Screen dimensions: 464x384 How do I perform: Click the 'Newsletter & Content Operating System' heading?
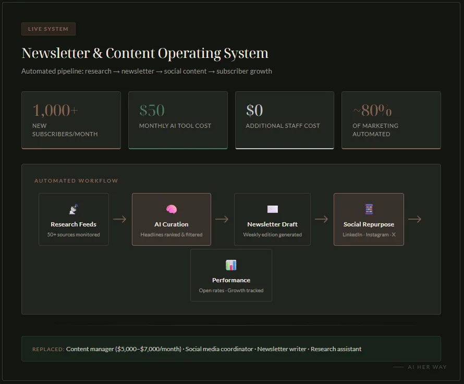(x=145, y=54)
